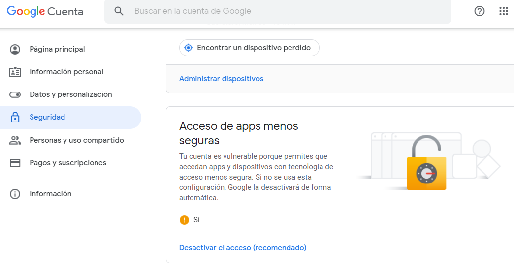
Task: Open the Administrar dispositivos link
Action: [221, 79]
